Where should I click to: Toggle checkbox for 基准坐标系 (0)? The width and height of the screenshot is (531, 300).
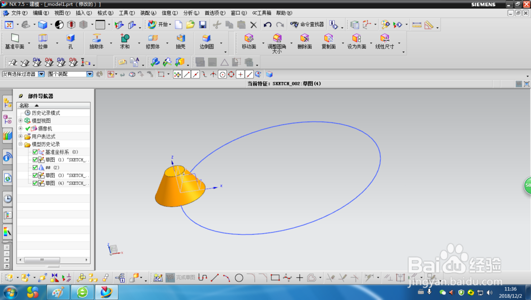[35, 152]
